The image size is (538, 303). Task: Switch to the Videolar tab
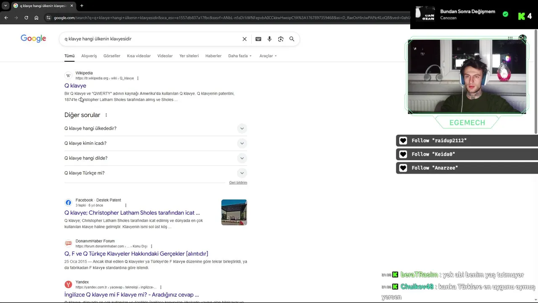[165, 56]
